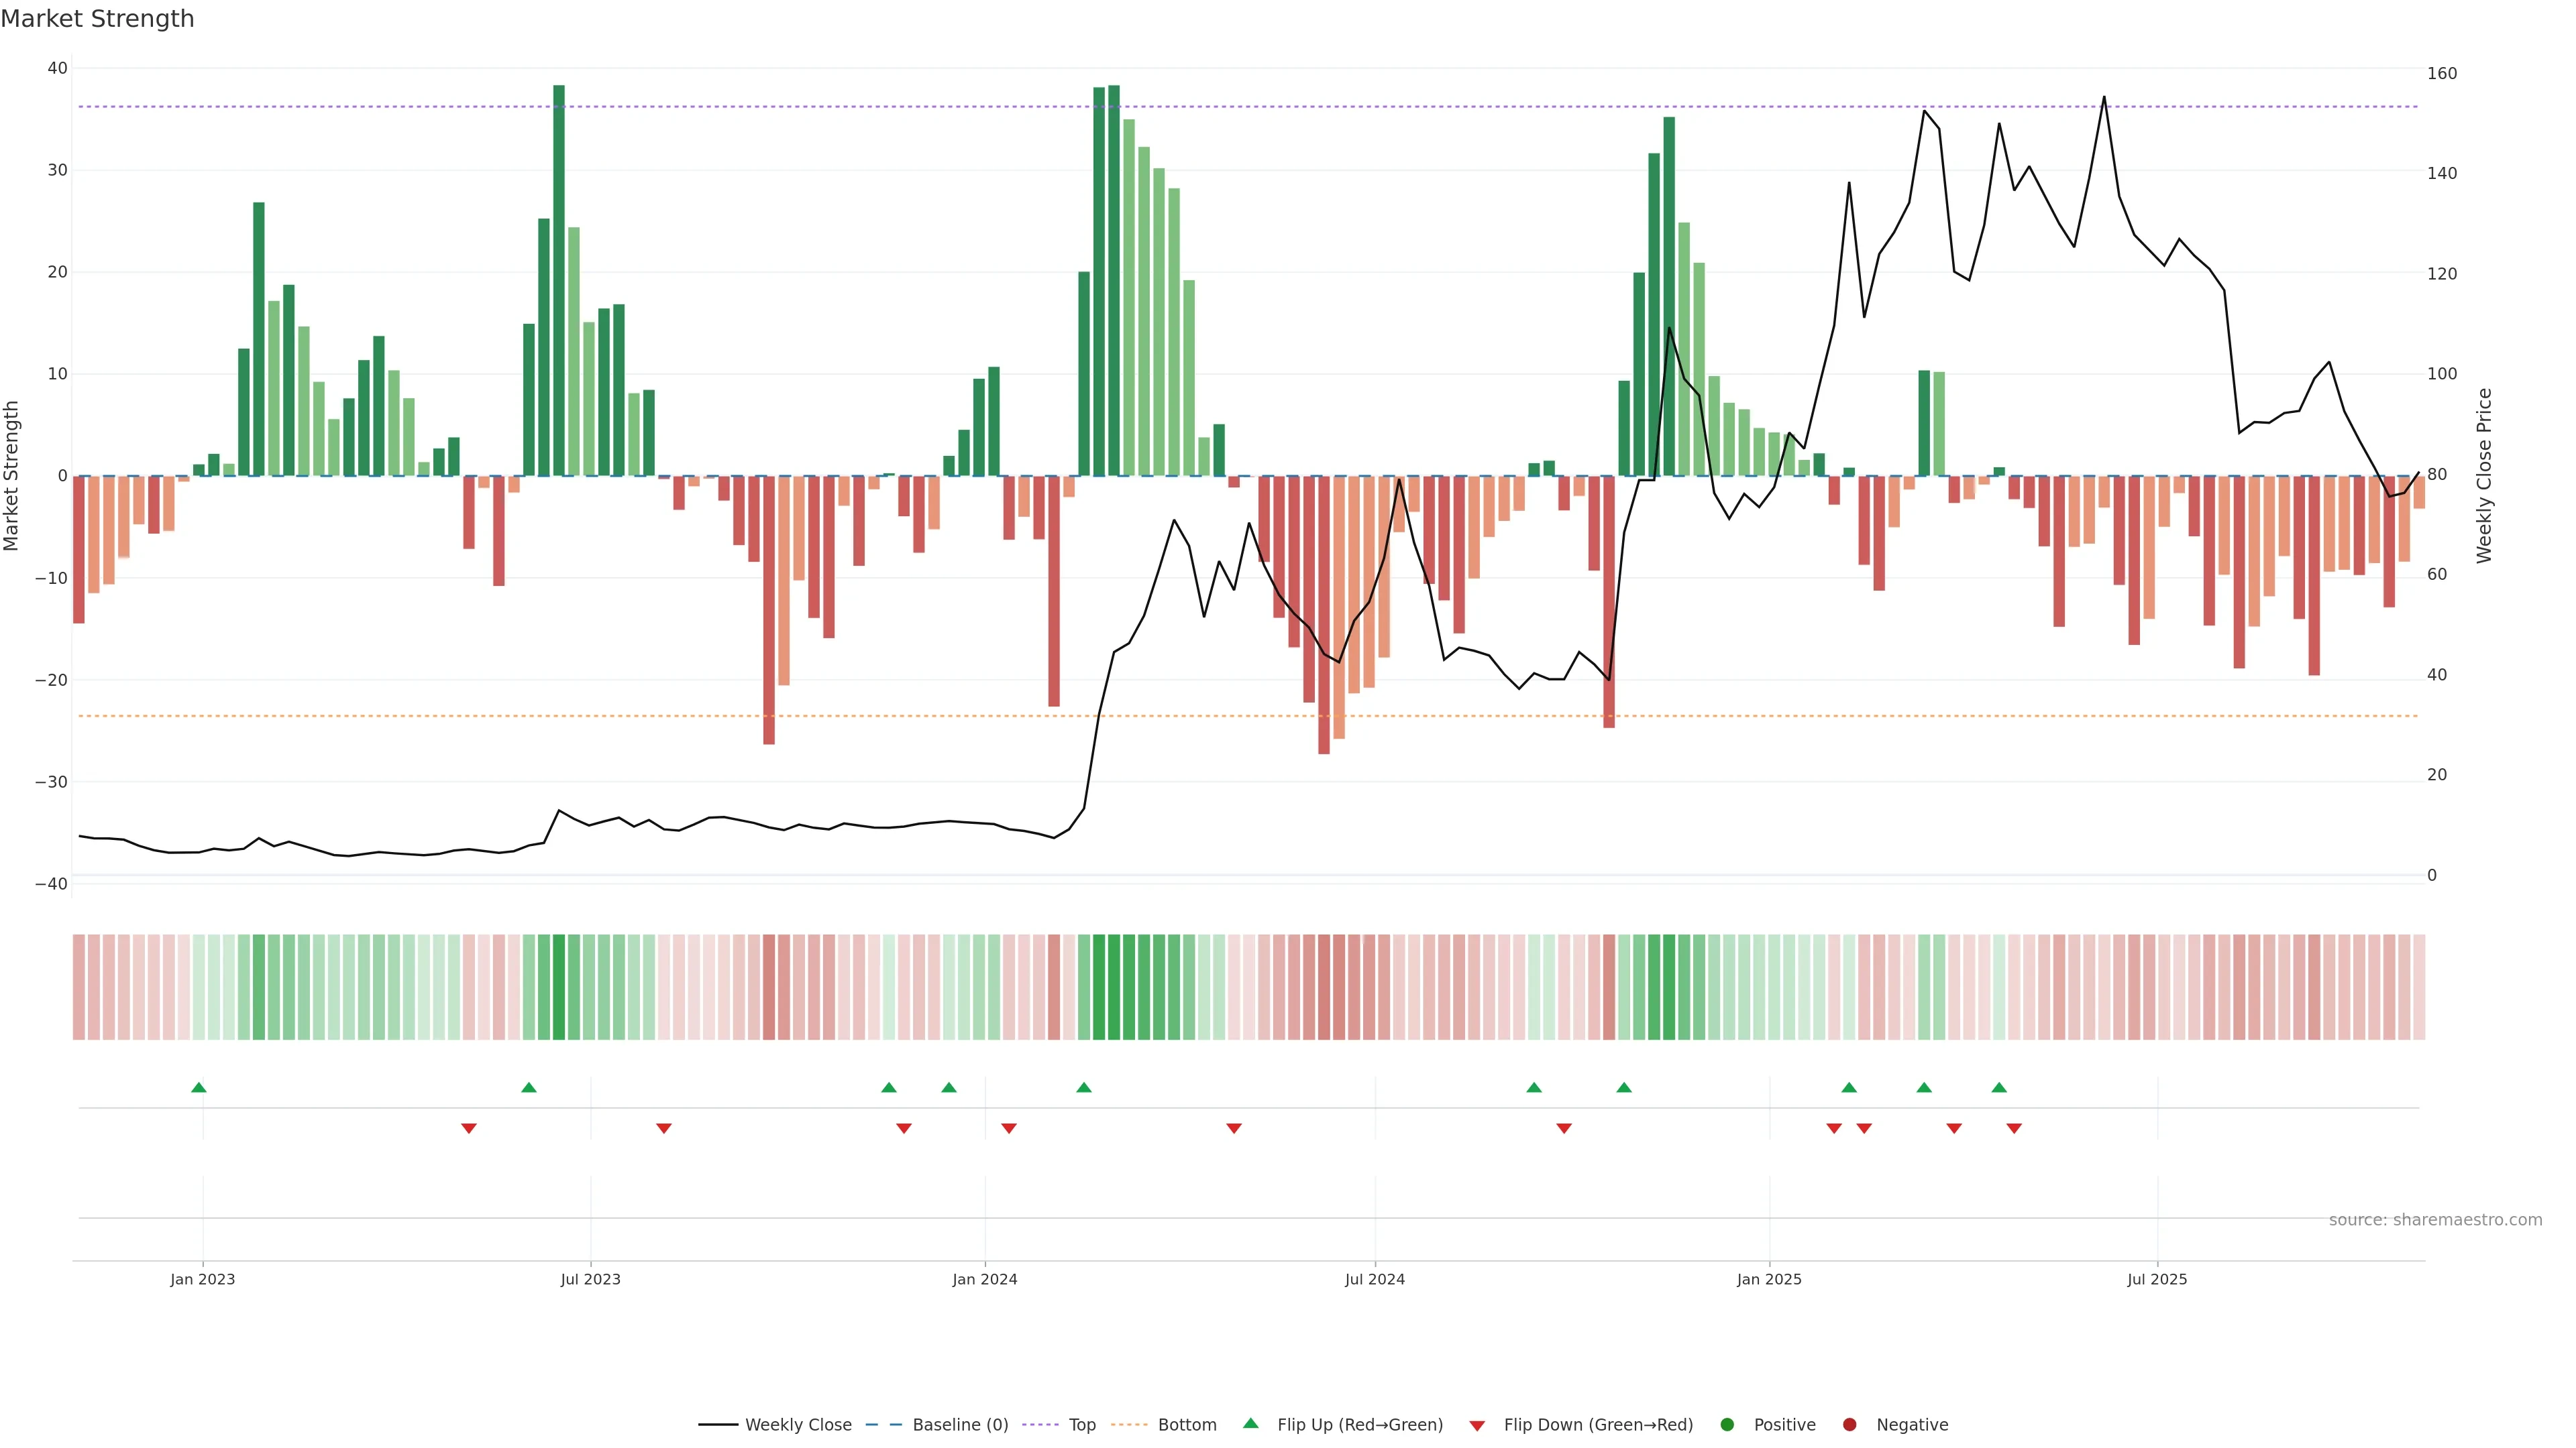Screen dimensions: 2576x1448
Task: Click the dark red Negative legend circle
Action: pyautogui.click(x=1849, y=1425)
